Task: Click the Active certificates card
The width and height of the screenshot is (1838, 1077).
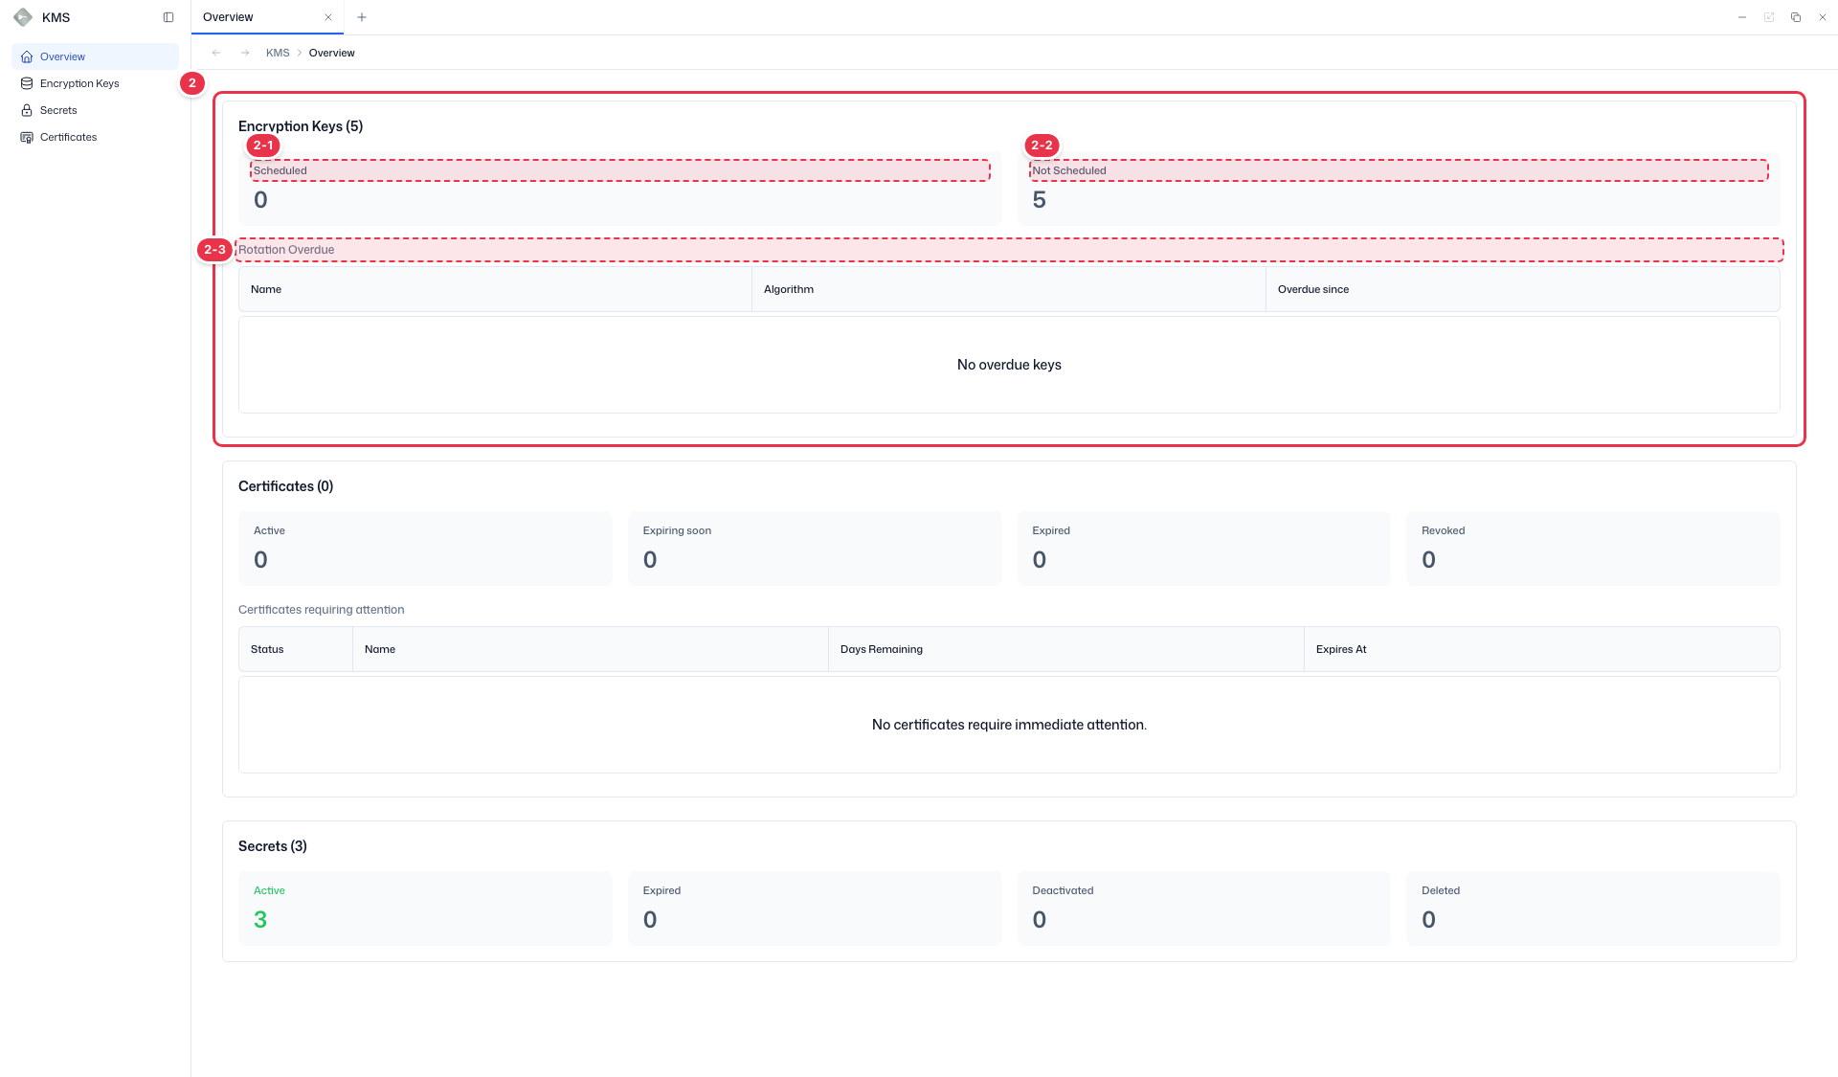Action: point(425,549)
